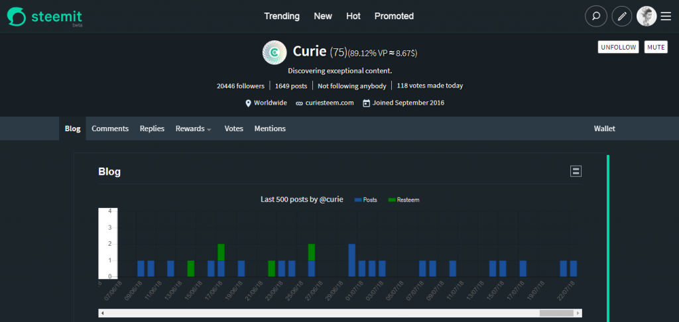Image resolution: width=679 pixels, height=322 pixels.
Task: Go to Trending posts
Action: click(x=282, y=17)
